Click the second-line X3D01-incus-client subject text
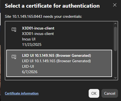 pos(38,34)
